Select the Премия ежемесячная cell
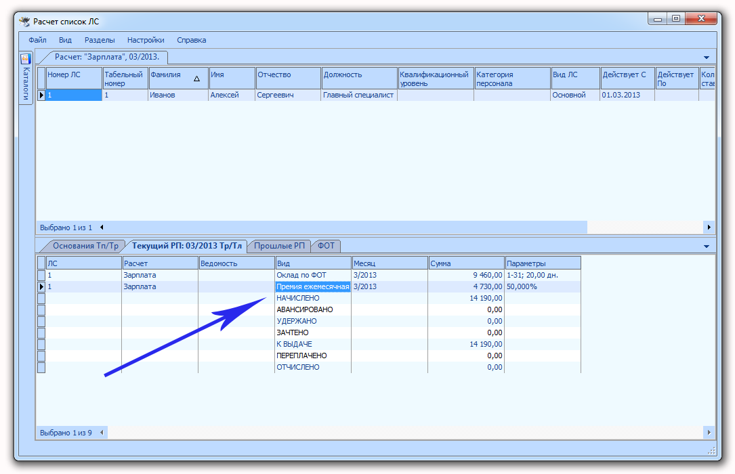The width and height of the screenshot is (735, 474). 313,286
